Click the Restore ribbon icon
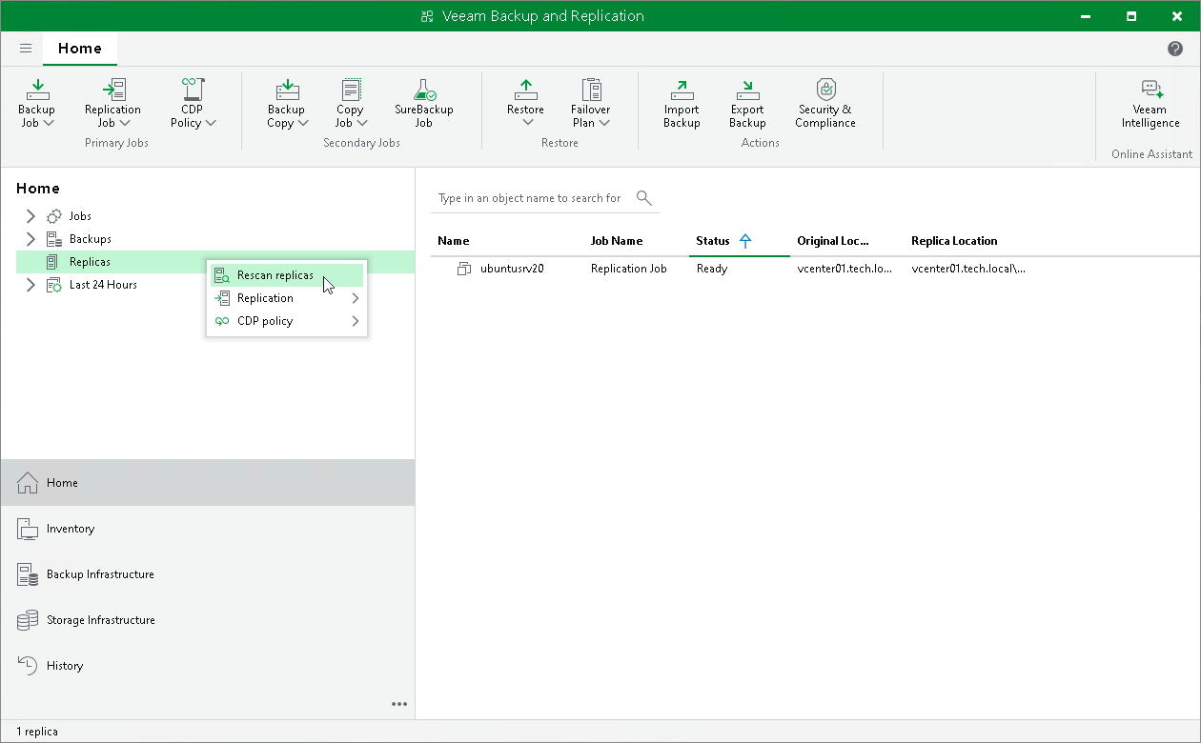1201x743 pixels. (x=526, y=90)
